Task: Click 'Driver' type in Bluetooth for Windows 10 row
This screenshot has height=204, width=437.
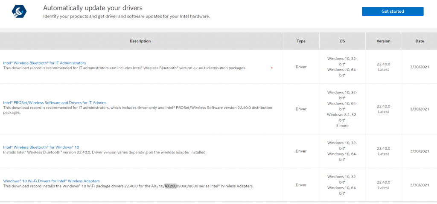Action: [x=301, y=151]
